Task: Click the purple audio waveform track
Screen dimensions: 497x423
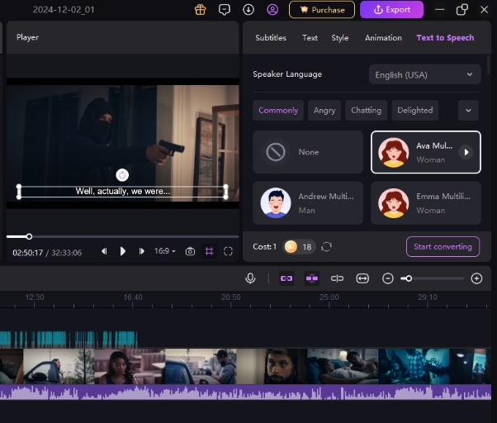Action: [246, 392]
